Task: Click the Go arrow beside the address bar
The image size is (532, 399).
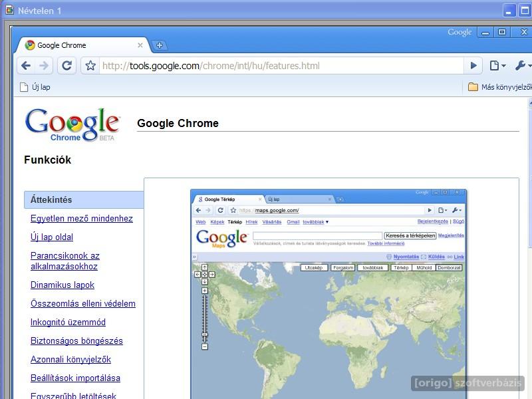Action: click(x=473, y=65)
